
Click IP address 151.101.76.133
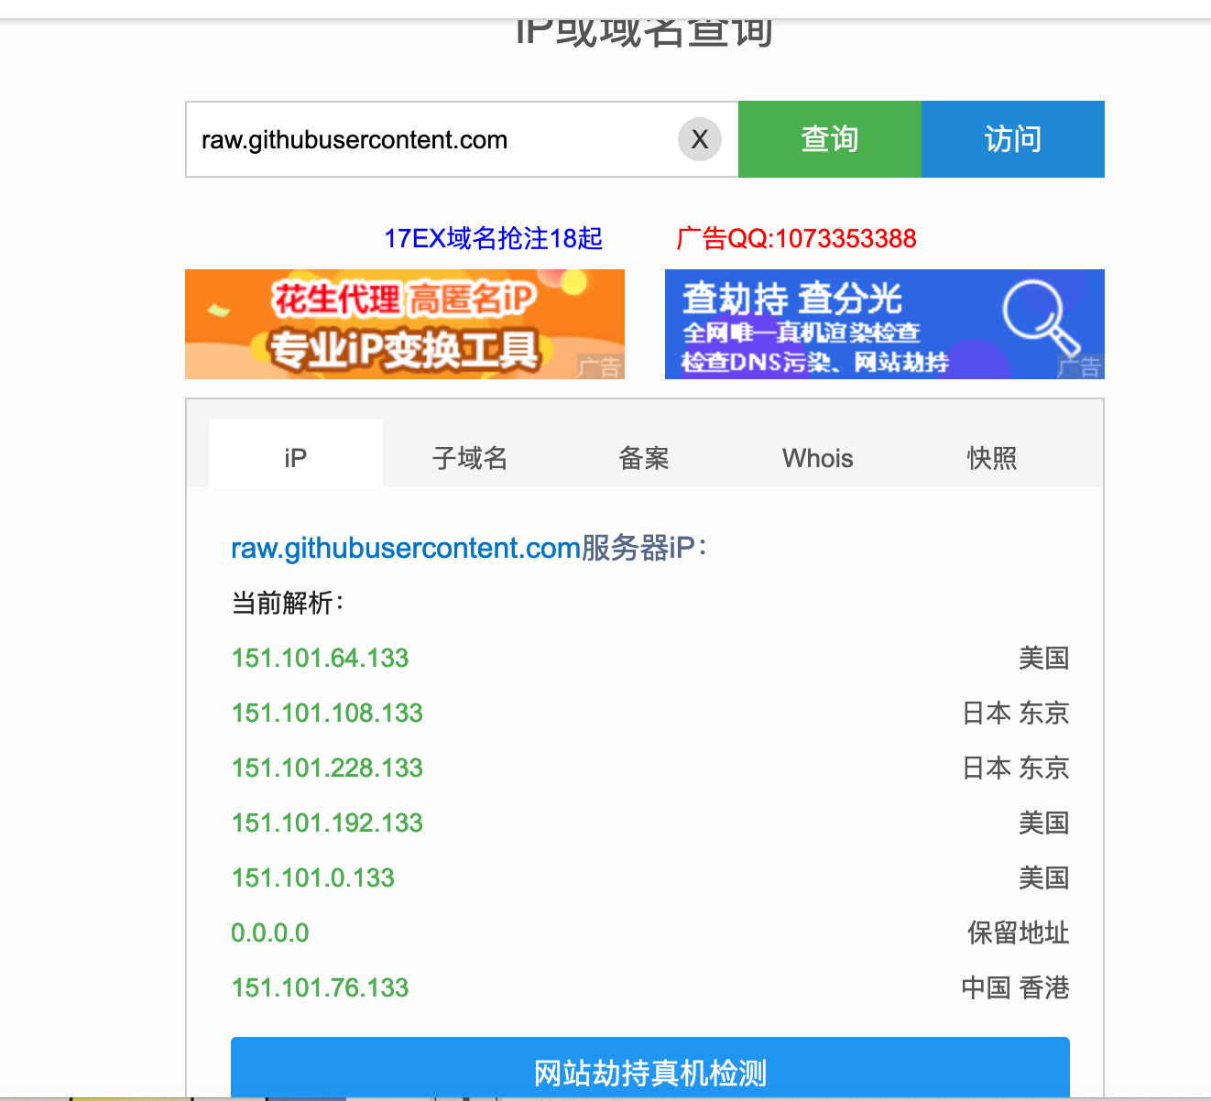tap(320, 987)
